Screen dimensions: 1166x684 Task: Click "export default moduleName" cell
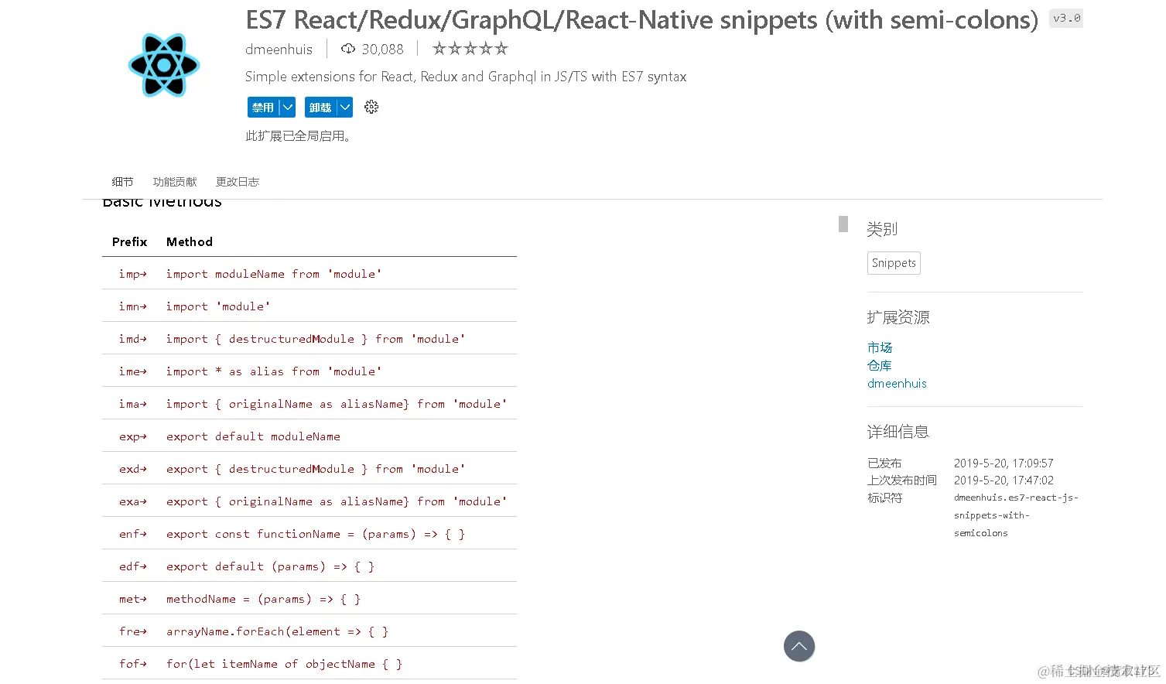coord(253,436)
